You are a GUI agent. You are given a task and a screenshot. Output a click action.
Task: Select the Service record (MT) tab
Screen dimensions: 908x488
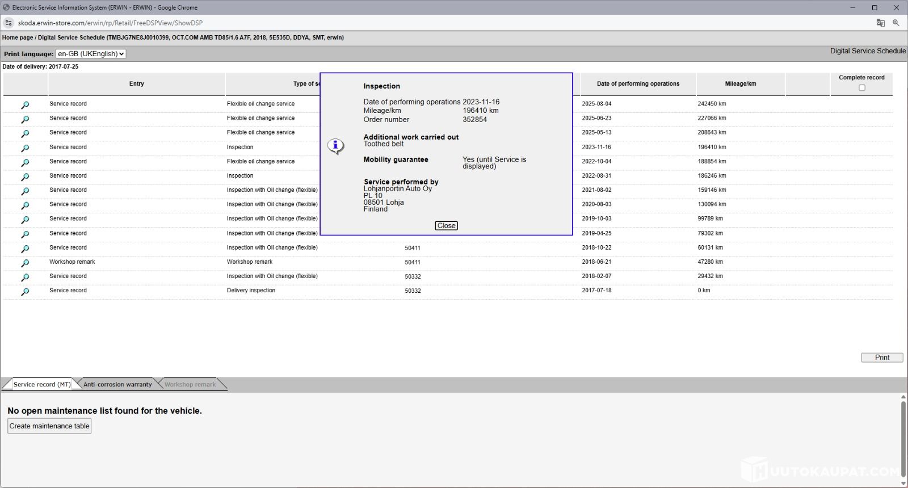[41, 384]
